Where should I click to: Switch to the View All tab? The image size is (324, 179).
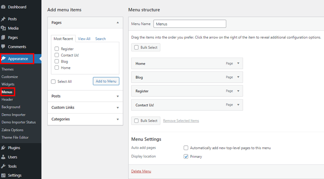pyautogui.click(x=84, y=39)
